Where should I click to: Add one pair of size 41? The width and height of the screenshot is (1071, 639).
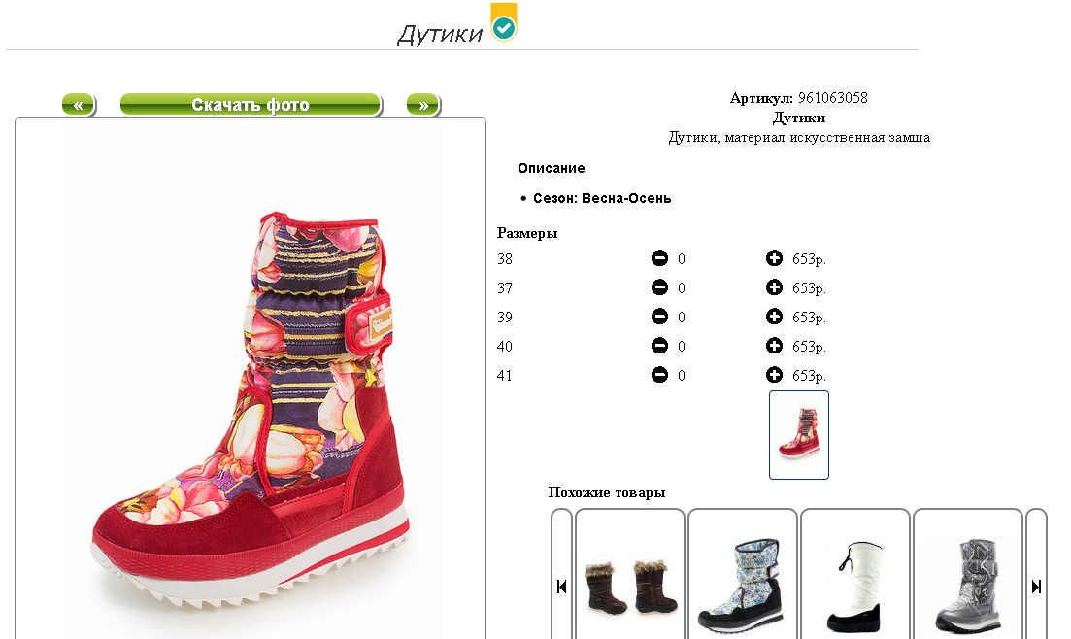pyautogui.click(x=774, y=375)
